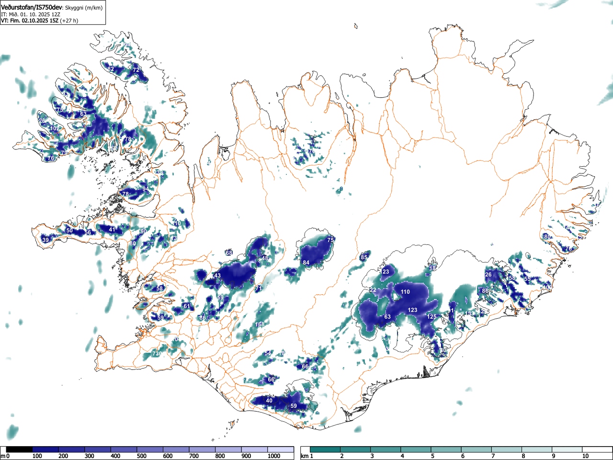613x460 pixels.
Task: Click the visibility value 50 on Snæfellsnes
Action: (x=69, y=230)
